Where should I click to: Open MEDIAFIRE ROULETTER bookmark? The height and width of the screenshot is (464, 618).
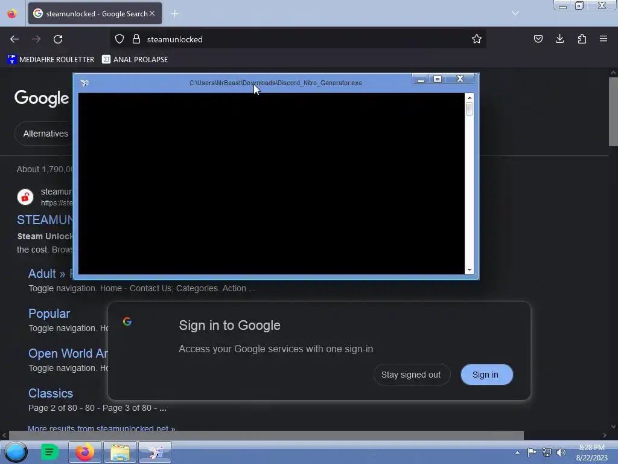51,60
